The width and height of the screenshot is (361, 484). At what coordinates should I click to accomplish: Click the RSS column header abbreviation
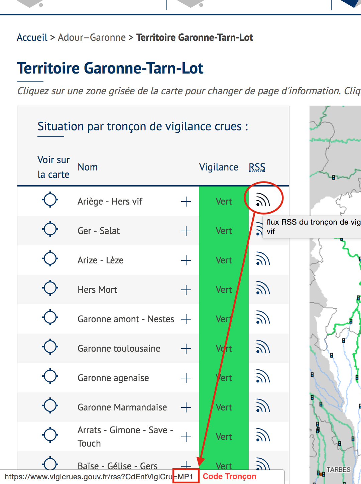(257, 167)
